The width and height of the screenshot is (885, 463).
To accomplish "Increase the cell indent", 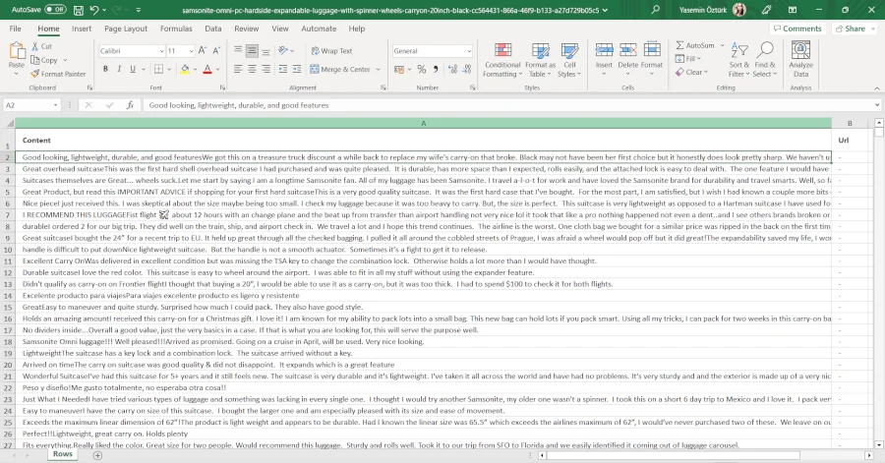I will [297, 69].
